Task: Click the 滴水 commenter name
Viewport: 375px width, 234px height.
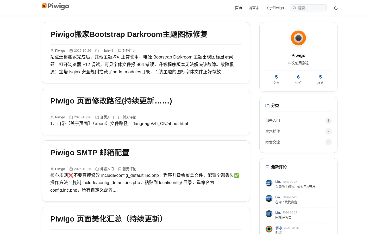Action: point(279,228)
